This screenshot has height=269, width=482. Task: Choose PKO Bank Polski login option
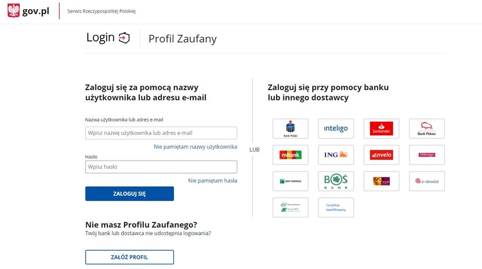pyautogui.click(x=290, y=128)
